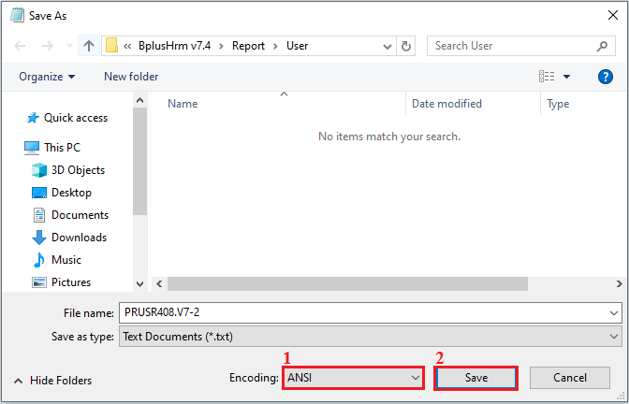Click the change view layout icon
Viewport: 629px width, 404px height.
click(x=547, y=77)
